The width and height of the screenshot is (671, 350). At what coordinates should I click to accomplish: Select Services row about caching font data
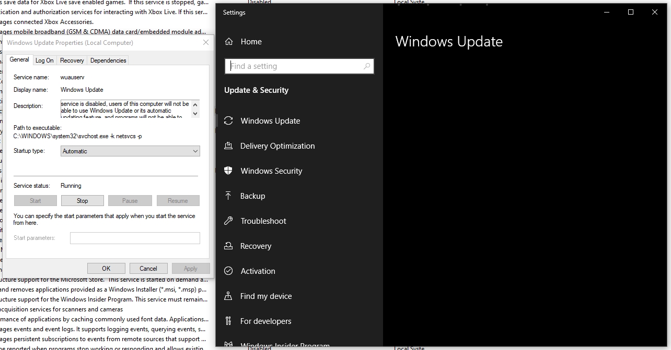[105, 319]
